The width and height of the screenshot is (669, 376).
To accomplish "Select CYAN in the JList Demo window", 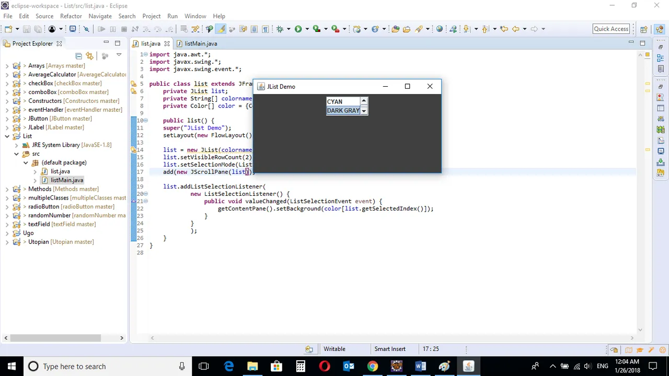I will point(343,102).
